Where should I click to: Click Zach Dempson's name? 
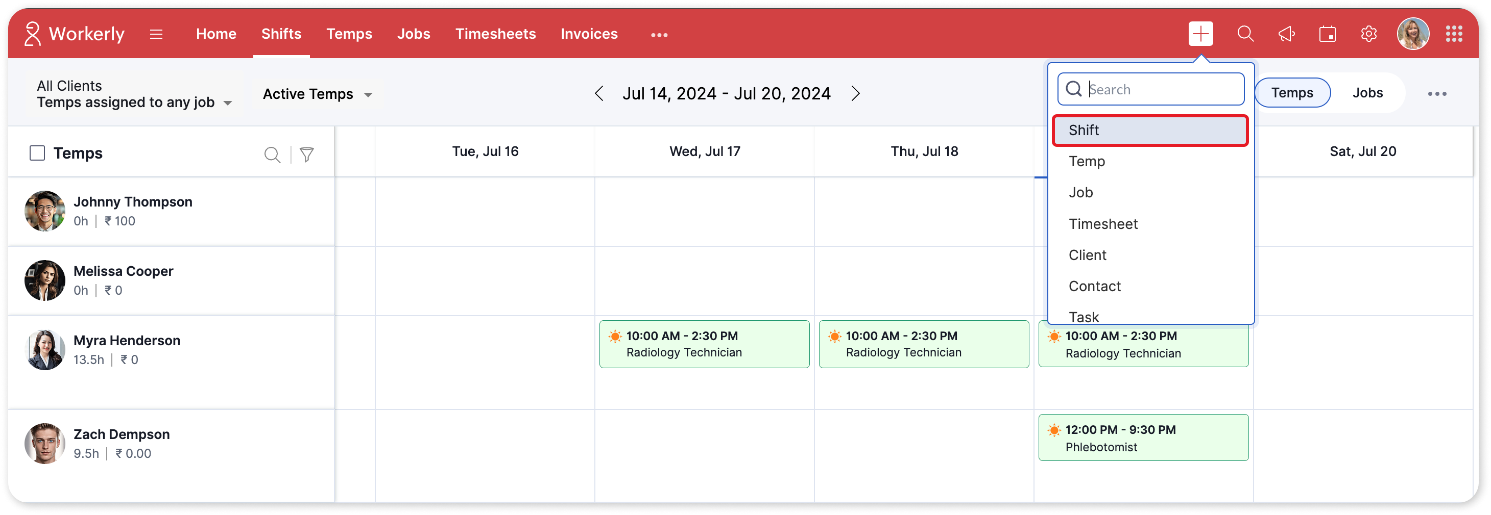(x=122, y=434)
